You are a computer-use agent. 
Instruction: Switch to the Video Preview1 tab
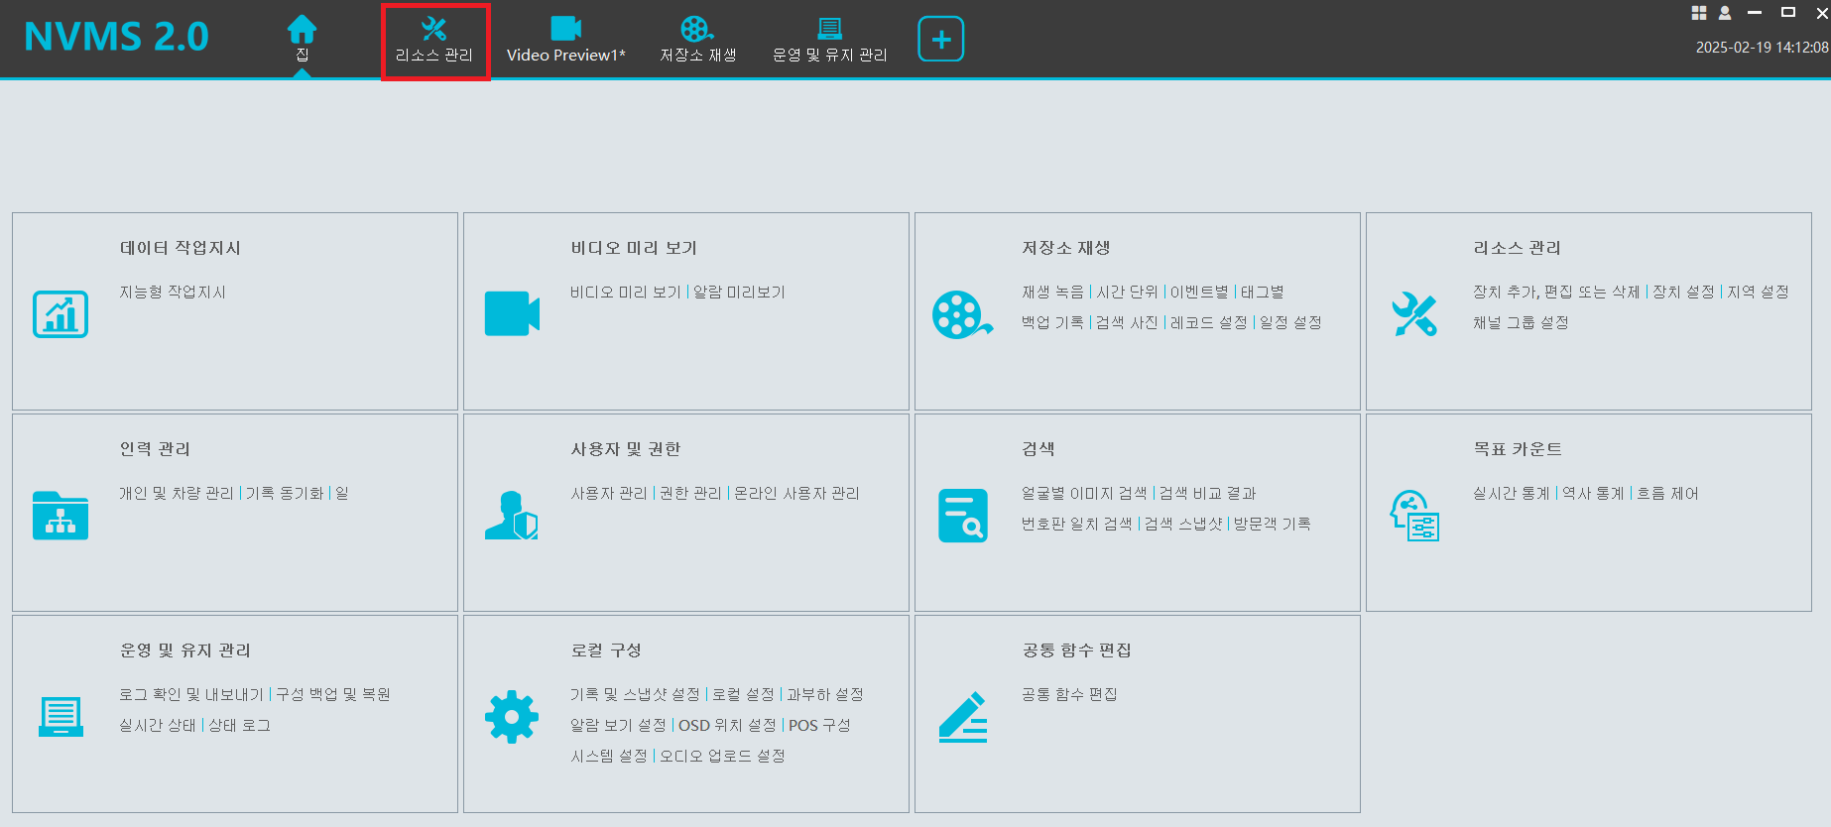[x=565, y=40]
